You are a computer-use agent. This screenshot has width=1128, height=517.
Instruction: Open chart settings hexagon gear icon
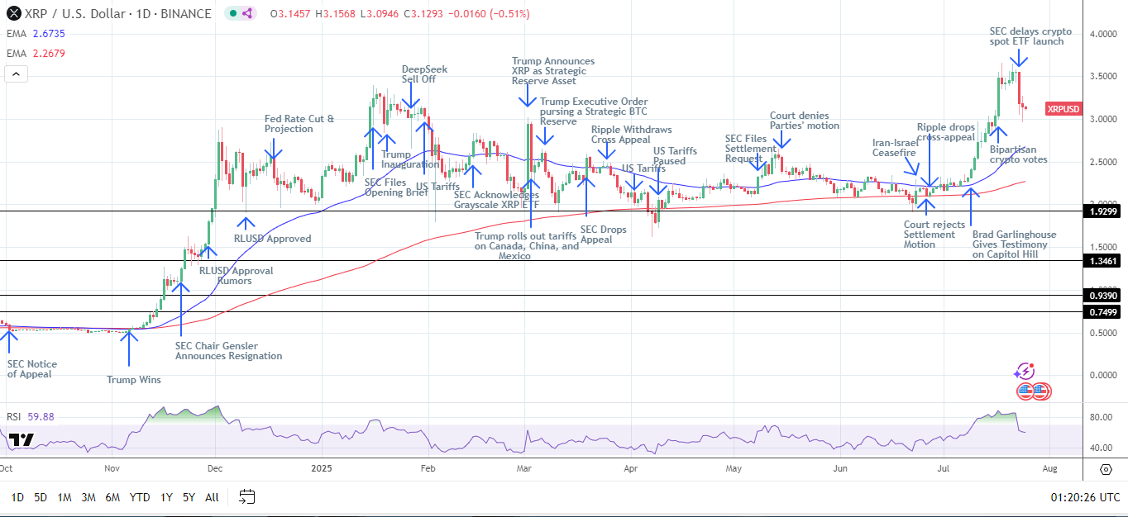click(x=1106, y=469)
